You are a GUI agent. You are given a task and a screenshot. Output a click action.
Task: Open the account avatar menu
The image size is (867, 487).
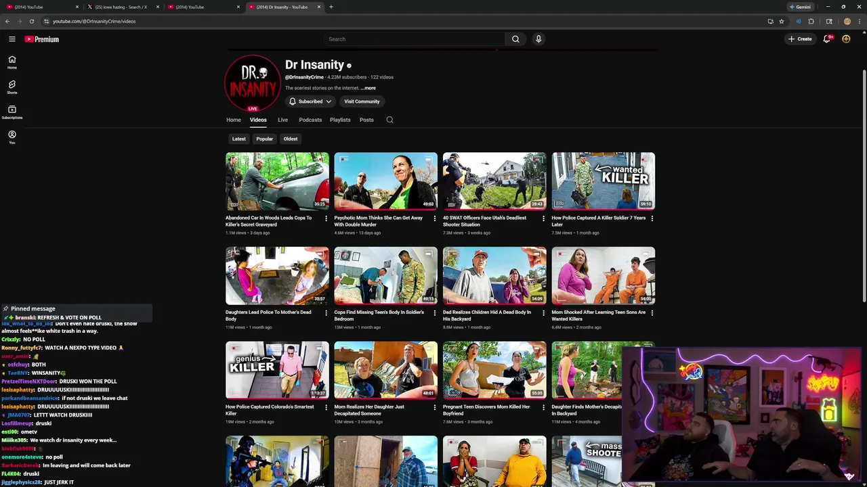[x=846, y=39]
